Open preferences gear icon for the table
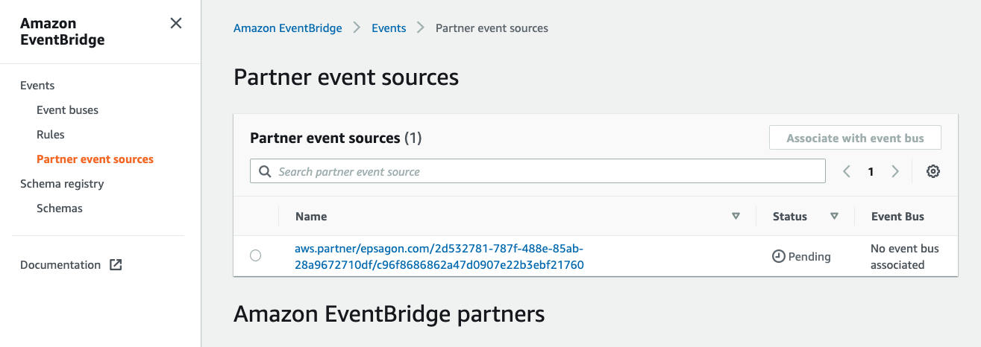Screen dimensions: 981x347 tap(933, 171)
